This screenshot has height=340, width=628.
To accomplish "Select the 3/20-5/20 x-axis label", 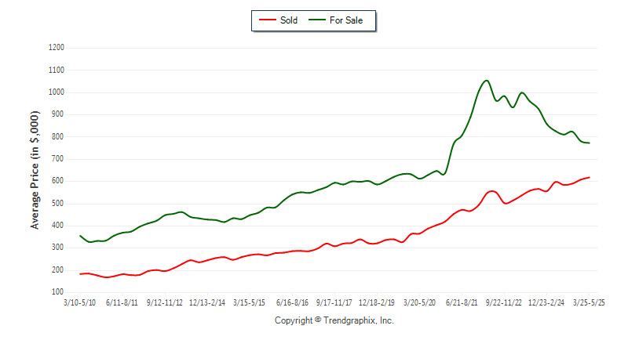I will point(419,303).
